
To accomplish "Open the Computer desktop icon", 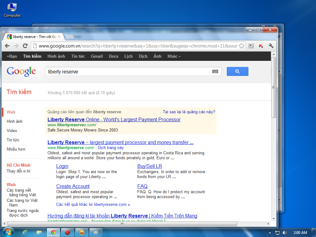I will click(12, 10).
